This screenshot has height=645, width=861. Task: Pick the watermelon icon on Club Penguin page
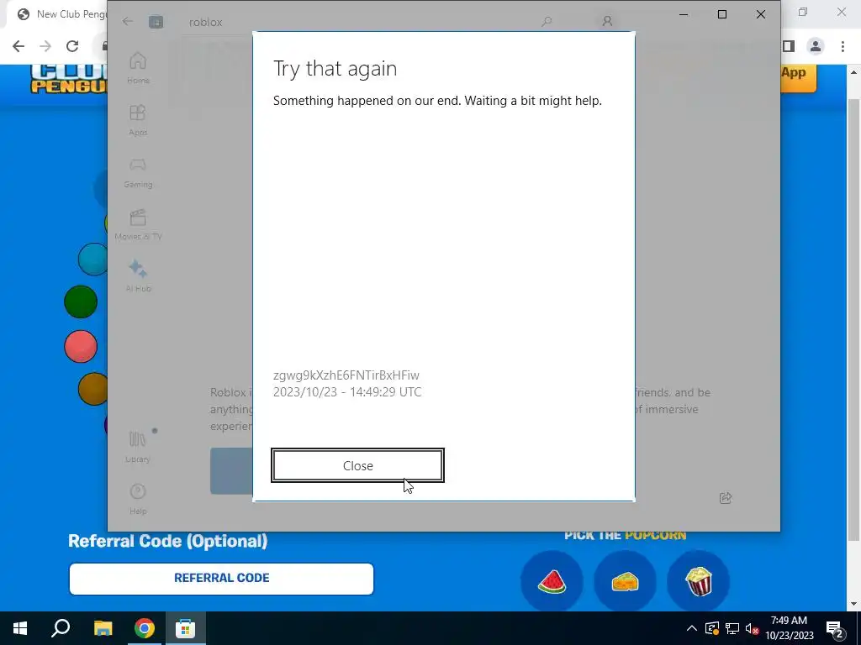(552, 581)
